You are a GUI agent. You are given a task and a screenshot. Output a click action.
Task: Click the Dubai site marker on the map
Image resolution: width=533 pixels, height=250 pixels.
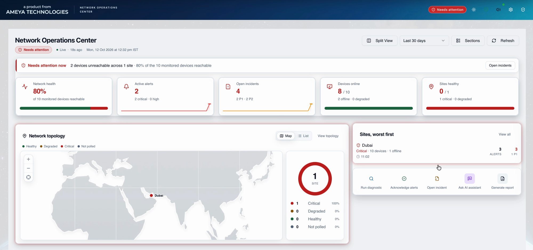[151, 195]
